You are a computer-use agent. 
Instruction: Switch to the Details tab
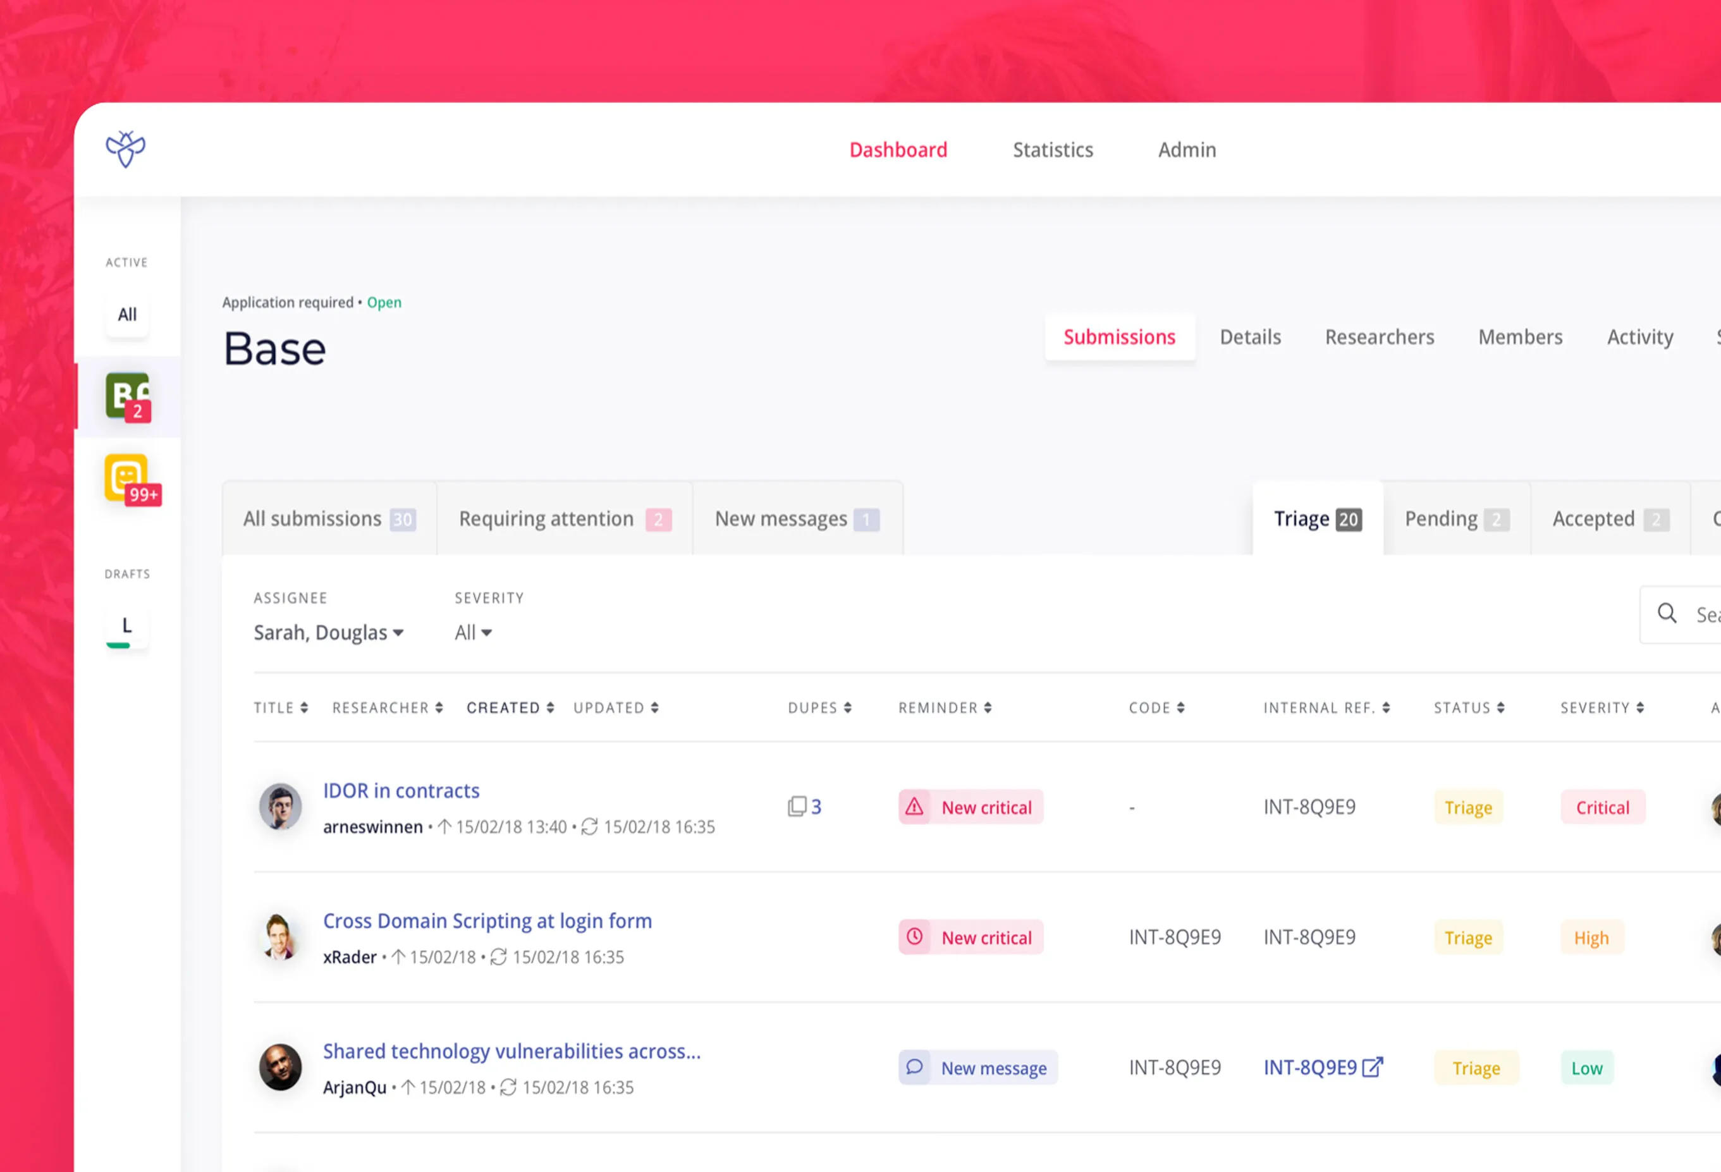(x=1250, y=337)
